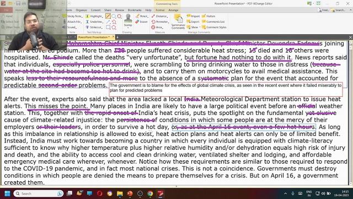This screenshot has width=353, height=199.
Task: Open Opera browser from taskbar
Action: click(99, 193)
